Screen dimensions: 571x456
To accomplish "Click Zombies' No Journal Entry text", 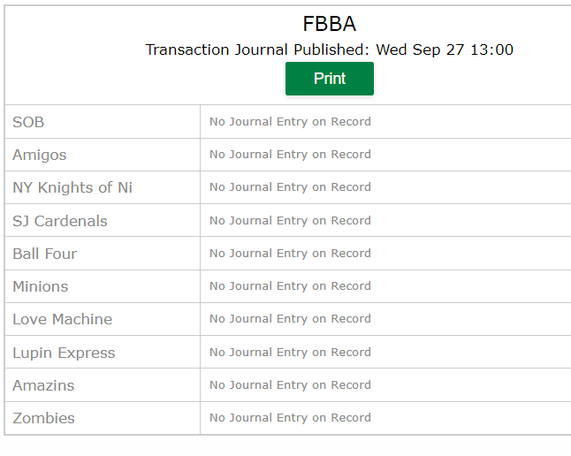I will click(290, 418).
